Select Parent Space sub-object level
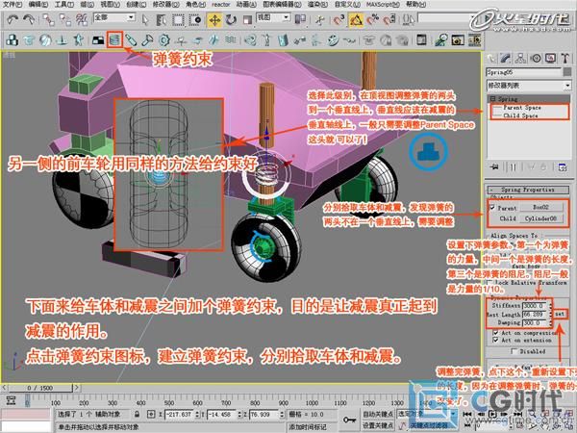The image size is (577, 433). pos(522,108)
